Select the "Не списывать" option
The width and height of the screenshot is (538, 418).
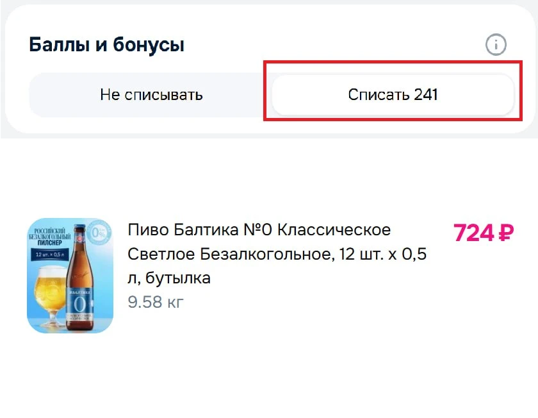pos(151,95)
